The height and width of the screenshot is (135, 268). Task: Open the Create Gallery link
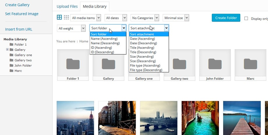pyautogui.click(x=17, y=5)
